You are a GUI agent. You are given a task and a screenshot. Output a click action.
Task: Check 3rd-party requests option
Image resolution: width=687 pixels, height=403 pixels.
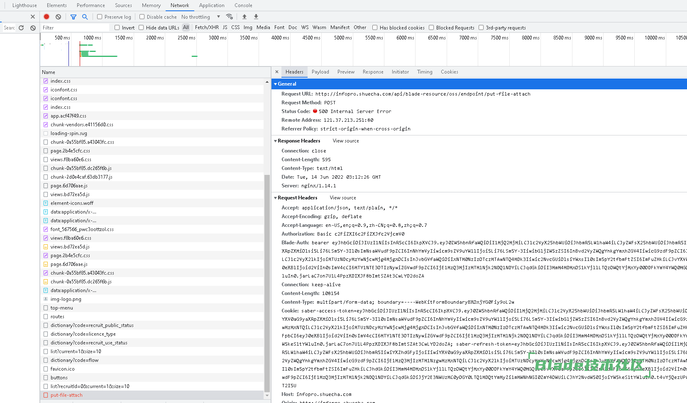point(481,27)
